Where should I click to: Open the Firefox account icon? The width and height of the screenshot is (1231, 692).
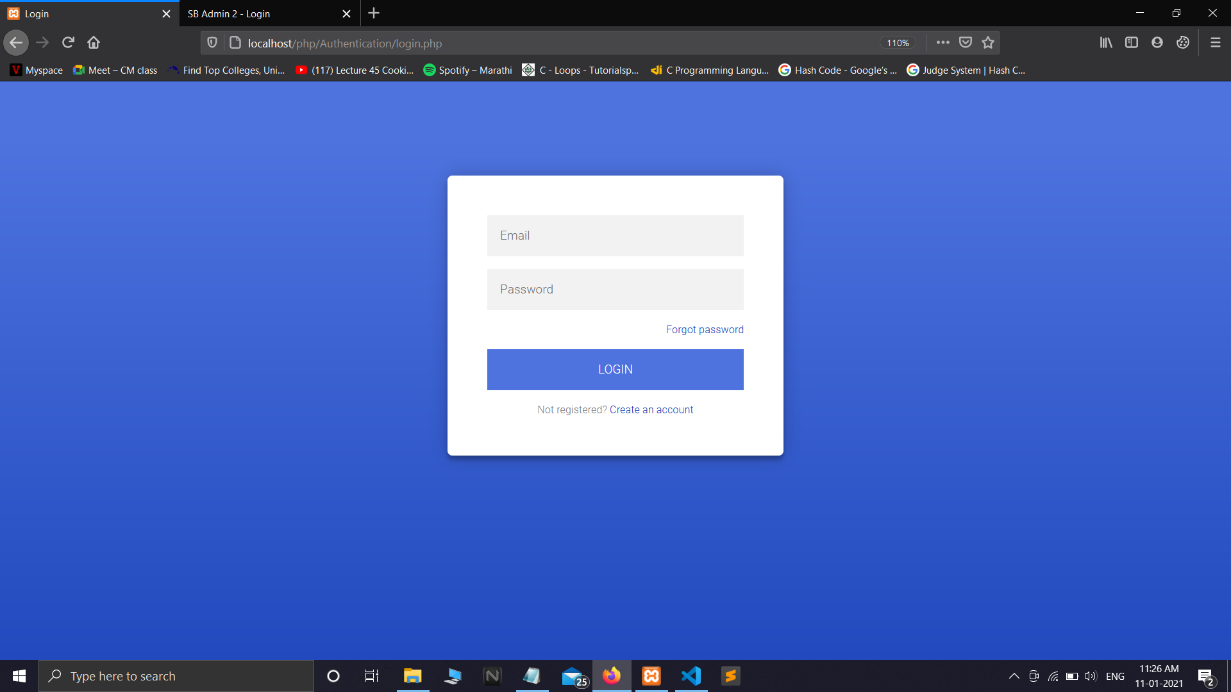(x=1157, y=42)
